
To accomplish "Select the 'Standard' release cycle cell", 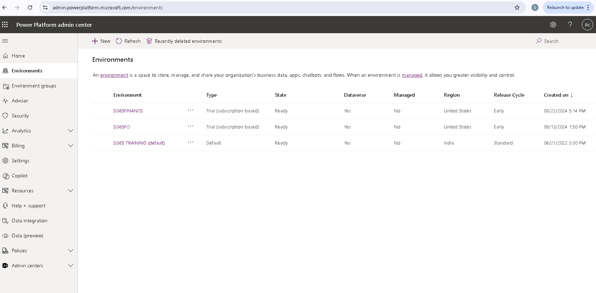I will coord(503,143).
